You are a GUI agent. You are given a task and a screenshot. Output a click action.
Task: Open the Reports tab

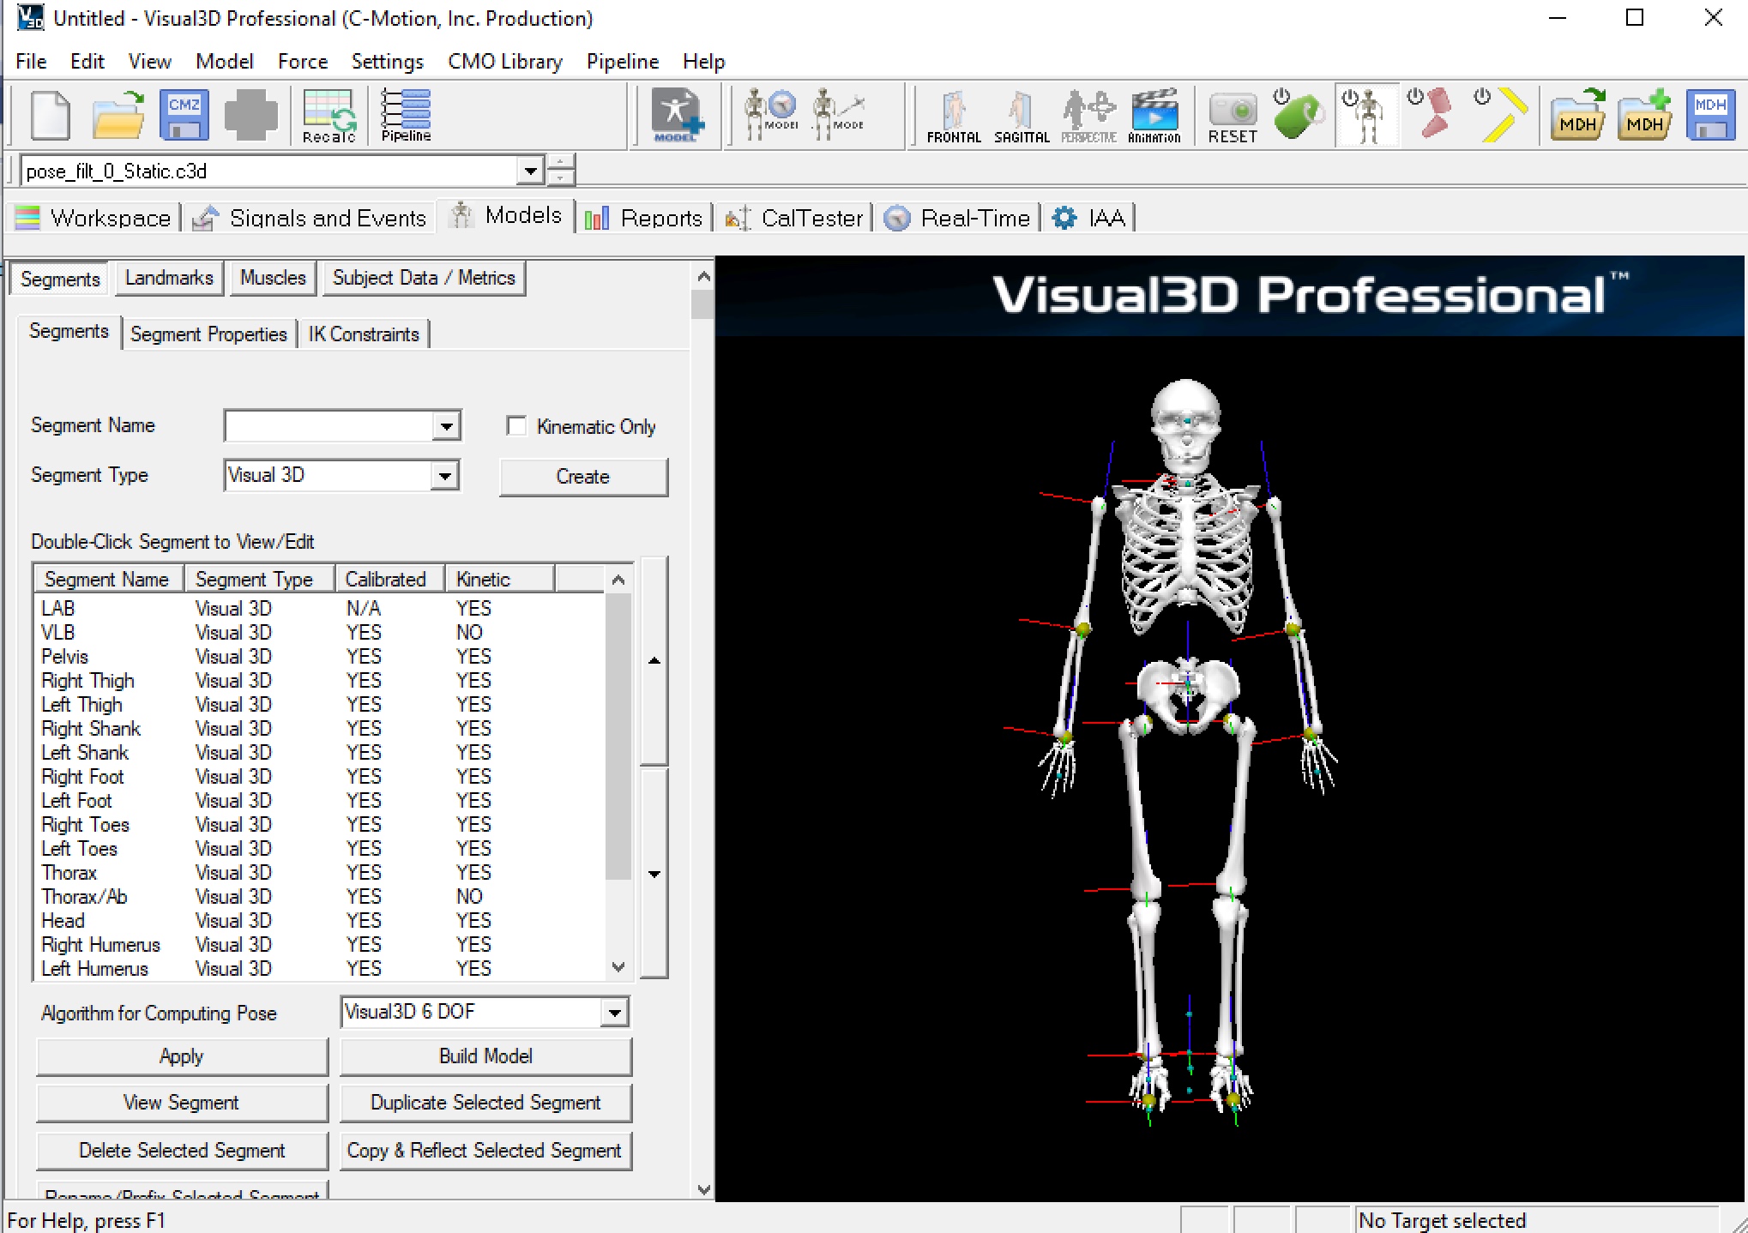(644, 218)
